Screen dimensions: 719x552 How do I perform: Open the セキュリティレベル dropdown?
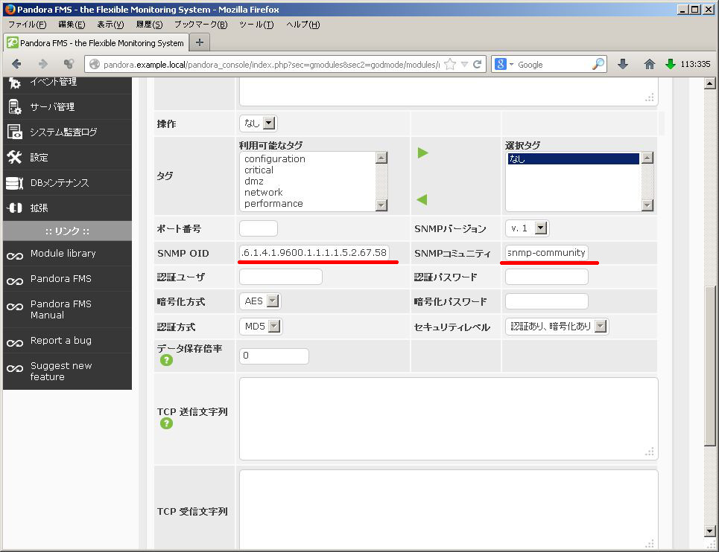pyautogui.click(x=557, y=327)
